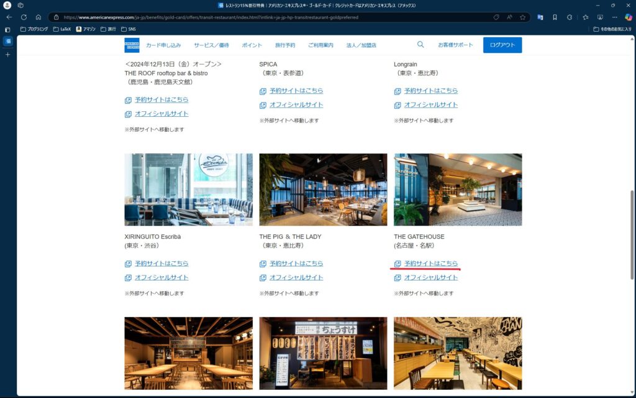The width and height of the screenshot is (636, 398).
Task: Open XIRINGUITO Escribà reservation site link
Action: (x=161, y=263)
